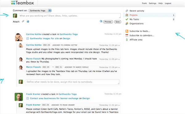Open Earthworks images for site task link
The height and width of the screenshot is (114, 185).
pyautogui.click(x=44, y=38)
